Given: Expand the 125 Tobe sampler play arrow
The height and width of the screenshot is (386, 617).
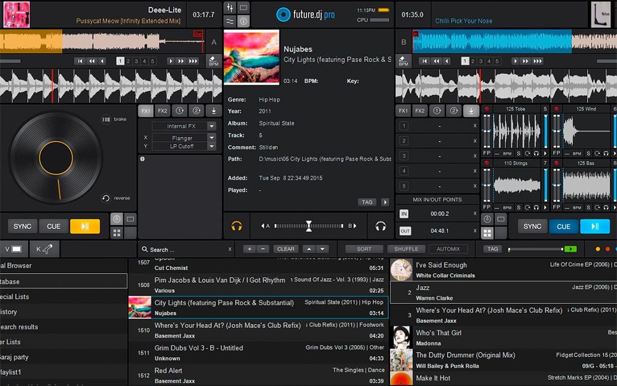Looking at the screenshot, I should click(x=545, y=153).
